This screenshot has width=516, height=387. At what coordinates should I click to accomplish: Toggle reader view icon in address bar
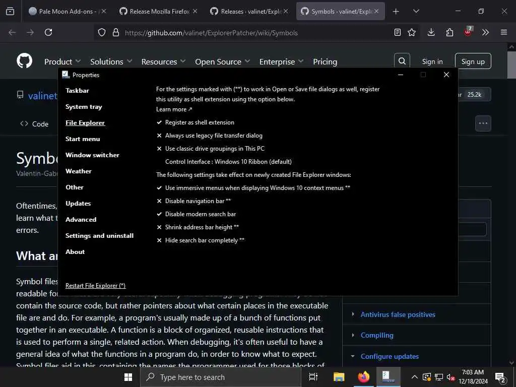pyautogui.click(x=398, y=32)
